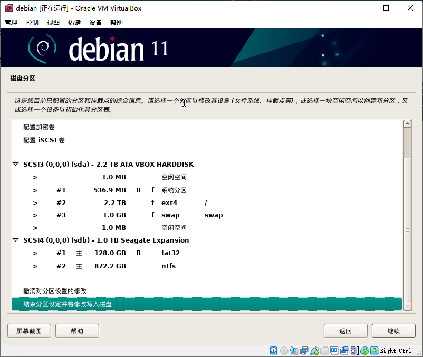Viewport: 423px width, 357px height.
Task: Collapse the SCSI4 sdb disk entry
Action: [16, 240]
